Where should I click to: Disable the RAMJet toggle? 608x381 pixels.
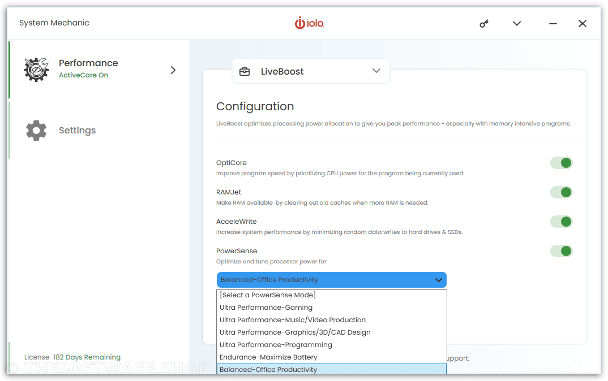[x=562, y=192]
